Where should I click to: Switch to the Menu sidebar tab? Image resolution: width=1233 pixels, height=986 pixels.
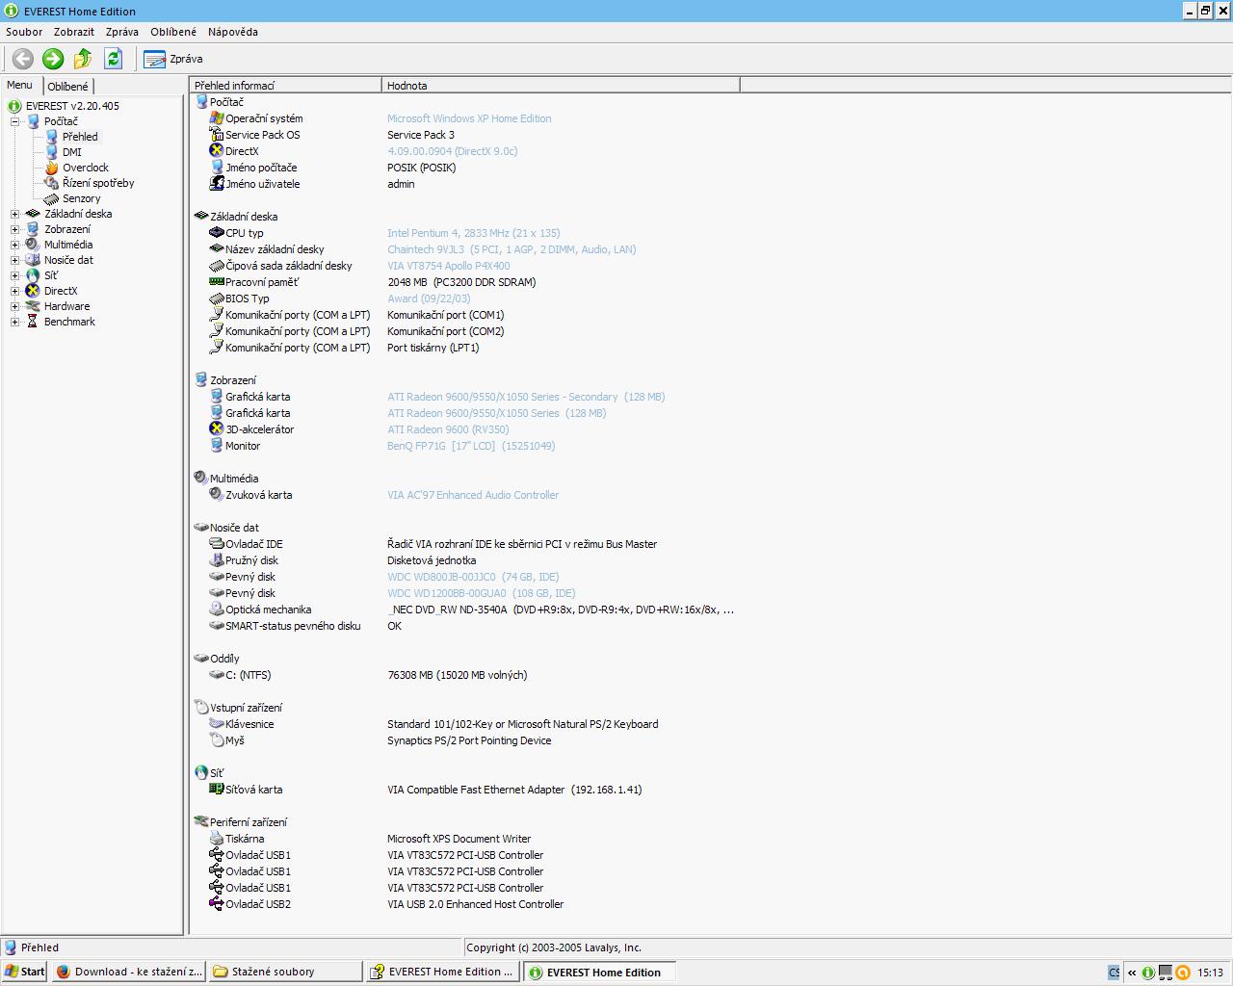(20, 85)
